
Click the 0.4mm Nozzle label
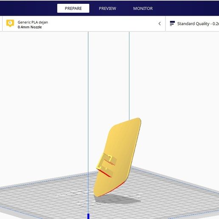pos(30,27)
